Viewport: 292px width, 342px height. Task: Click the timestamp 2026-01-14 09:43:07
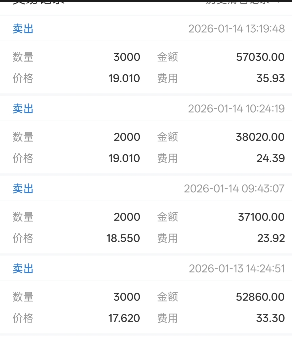[234, 189]
